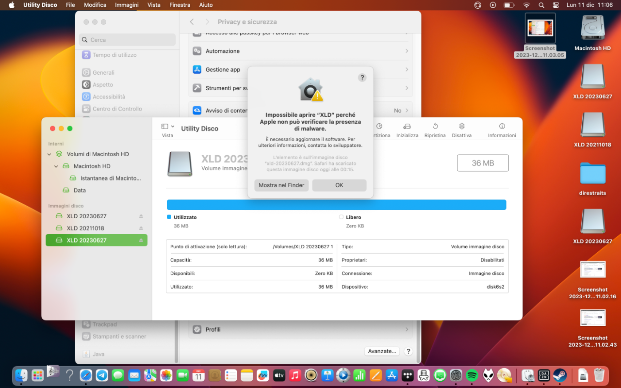Open Safari from the Dock
The width and height of the screenshot is (621, 388).
coord(86,375)
